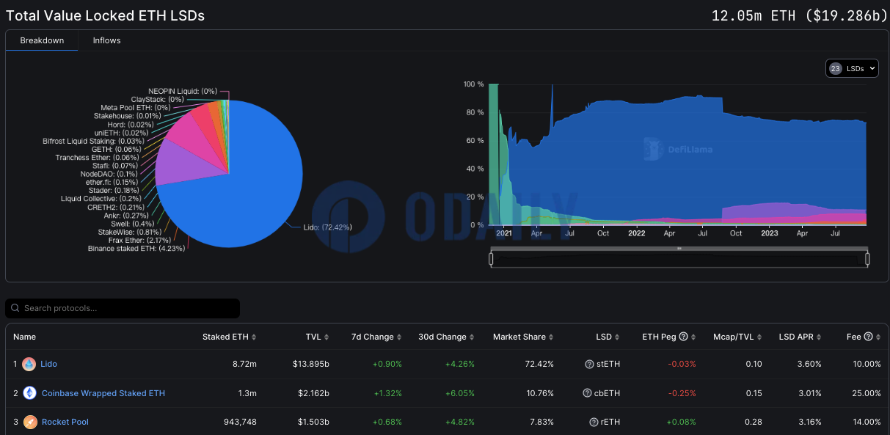
Task: Click the 'NEOPIN Liquid: (0%)' pie label
Action: click(x=183, y=91)
